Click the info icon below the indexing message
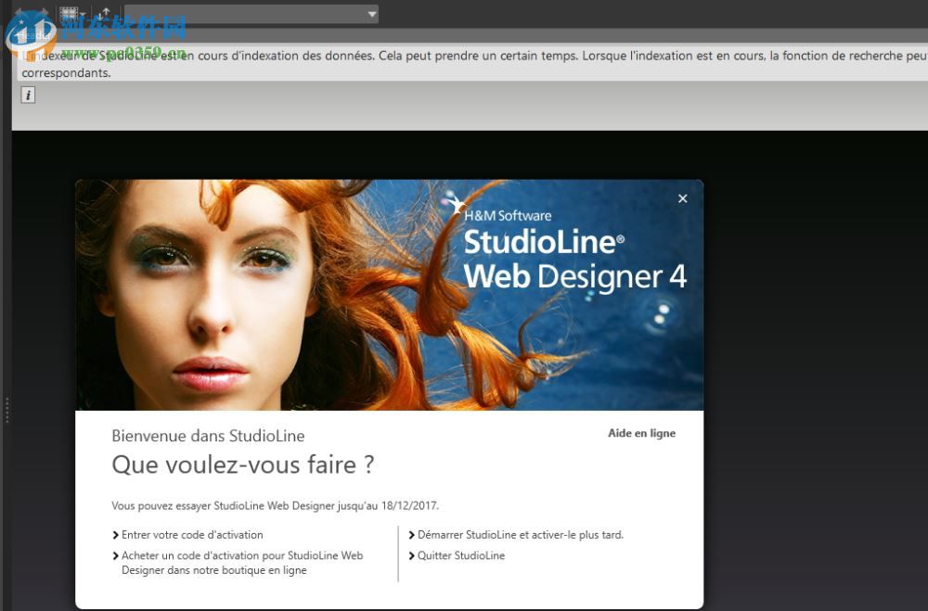928x611 pixels. click(28, 94)
